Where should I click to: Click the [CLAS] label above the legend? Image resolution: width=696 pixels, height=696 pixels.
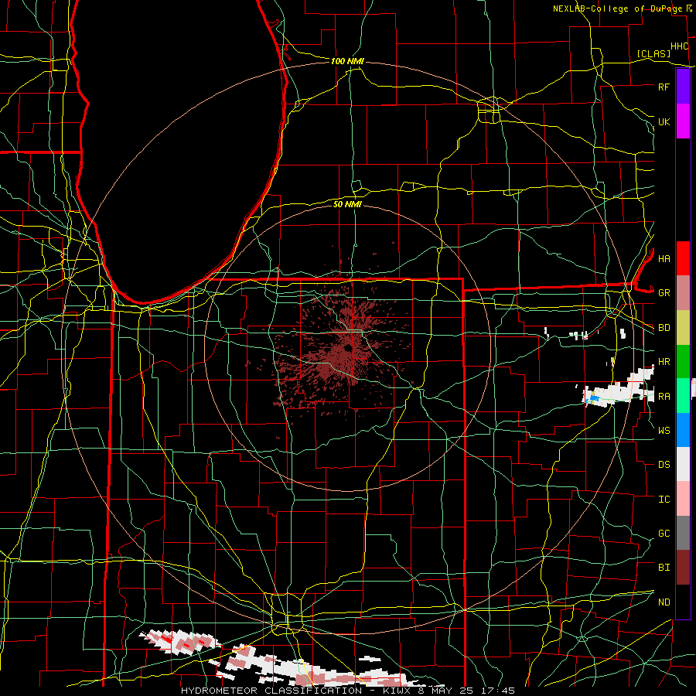[653, 53]
